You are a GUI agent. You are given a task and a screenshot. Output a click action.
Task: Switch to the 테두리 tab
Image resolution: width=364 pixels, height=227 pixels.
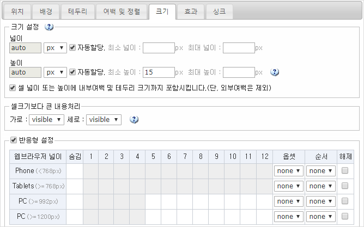(x=77, y=11)
